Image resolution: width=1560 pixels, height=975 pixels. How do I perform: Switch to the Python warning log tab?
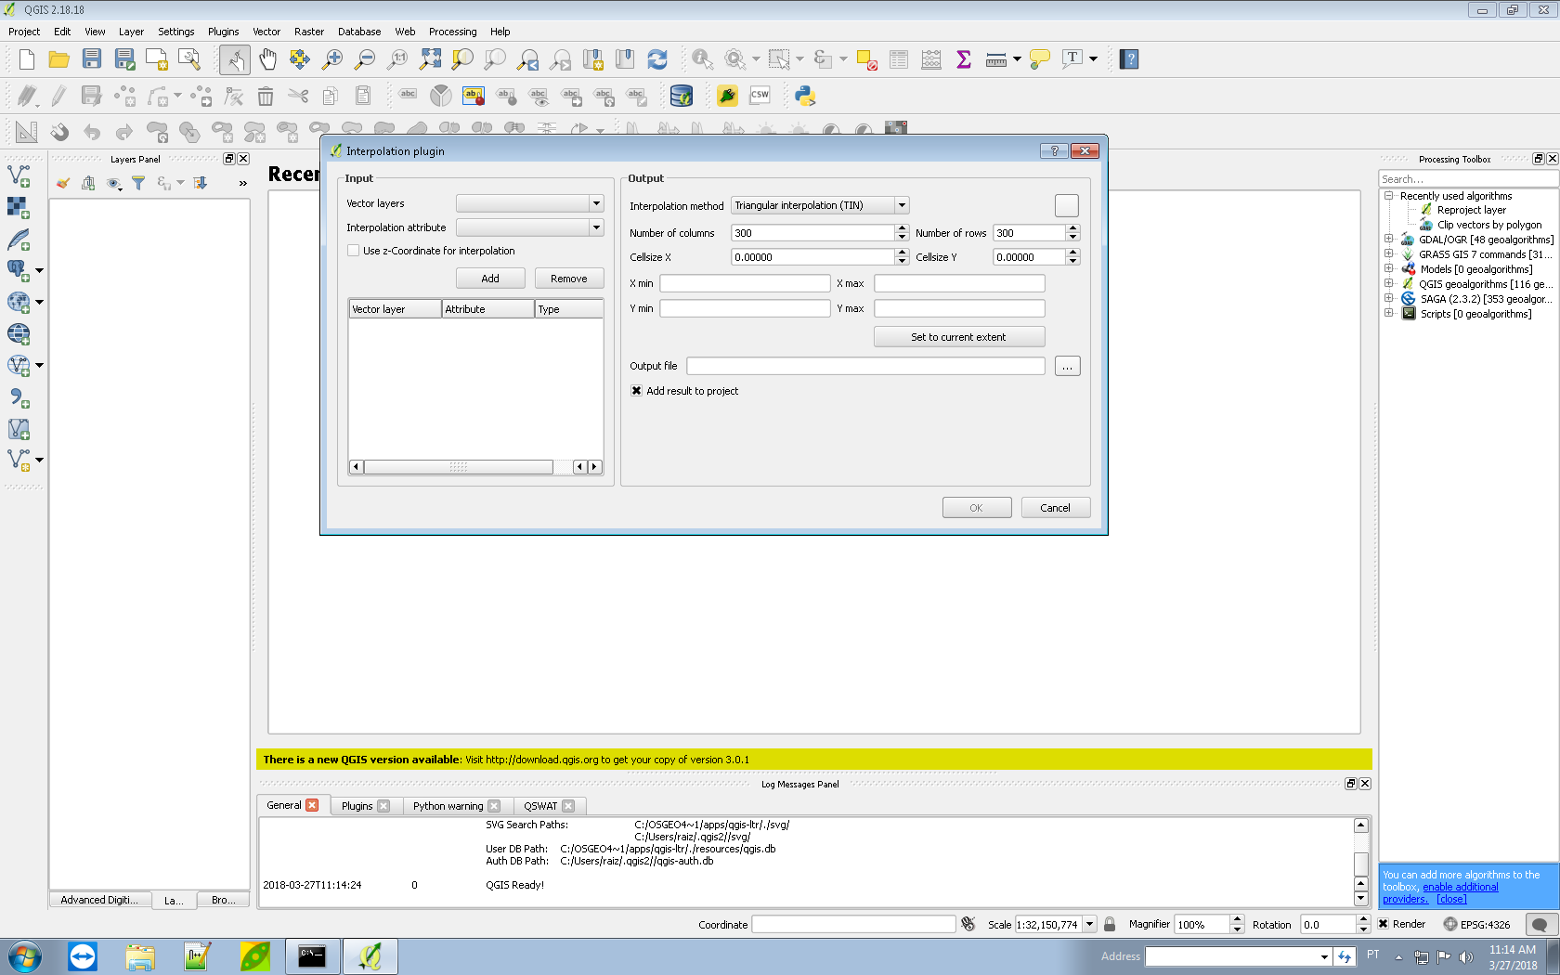(448, 806)
